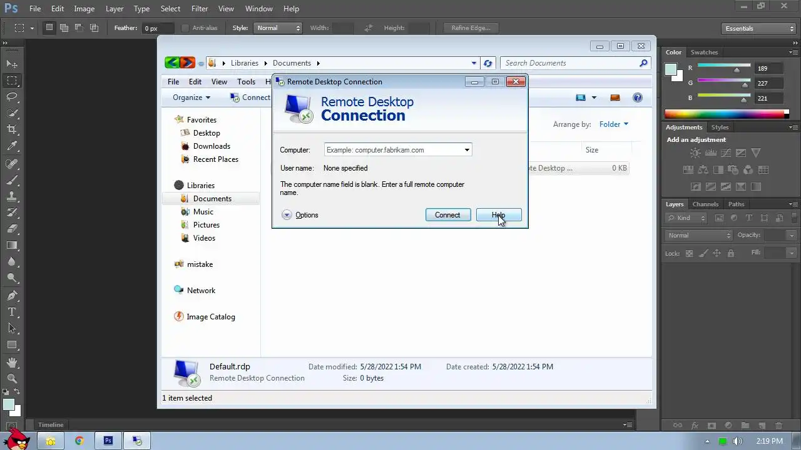Image resolution: width=801 pixels, height=450 pixels.
Task: Choose Subtract from selection mode
Action: (x=79, y=27)
